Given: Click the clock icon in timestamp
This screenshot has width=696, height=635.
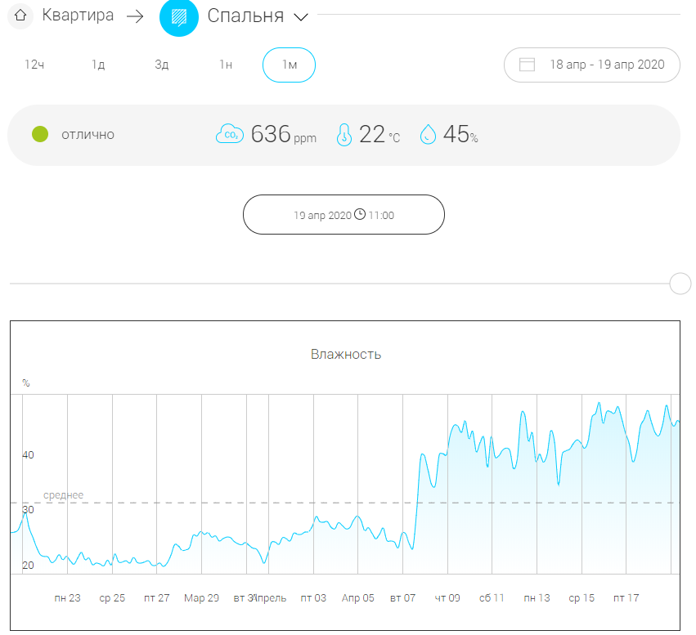Looking at the screenshot, I should 360,215.
